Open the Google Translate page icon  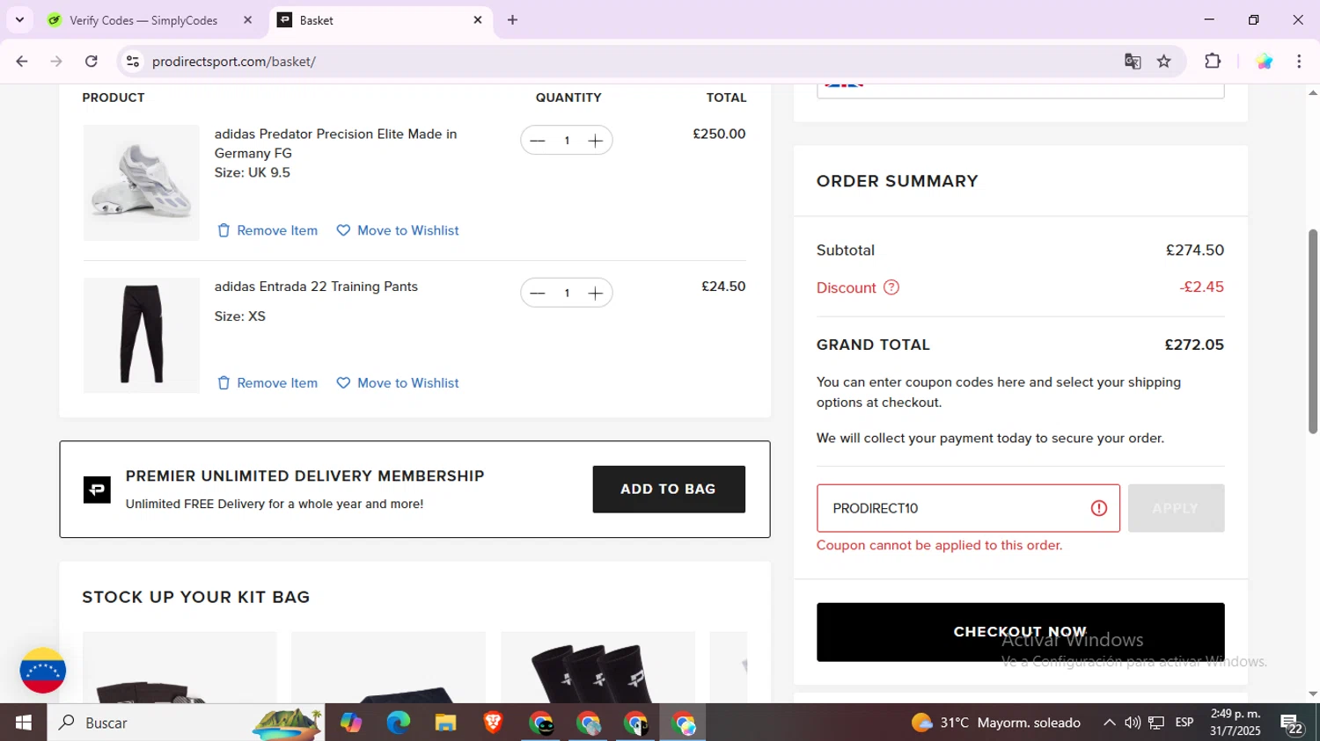point(1133,62)
